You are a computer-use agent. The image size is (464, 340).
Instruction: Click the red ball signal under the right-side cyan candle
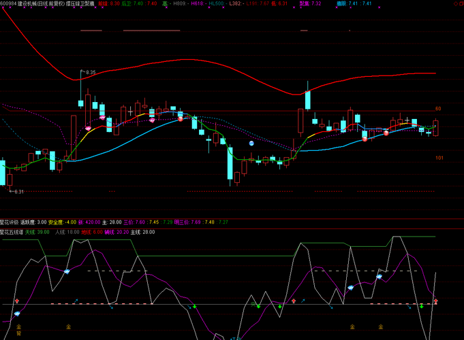pyautogui.click(x=365, y=139)
